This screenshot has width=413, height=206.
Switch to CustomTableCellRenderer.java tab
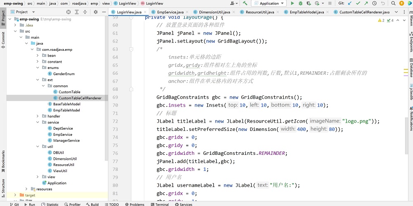[364, 12]
